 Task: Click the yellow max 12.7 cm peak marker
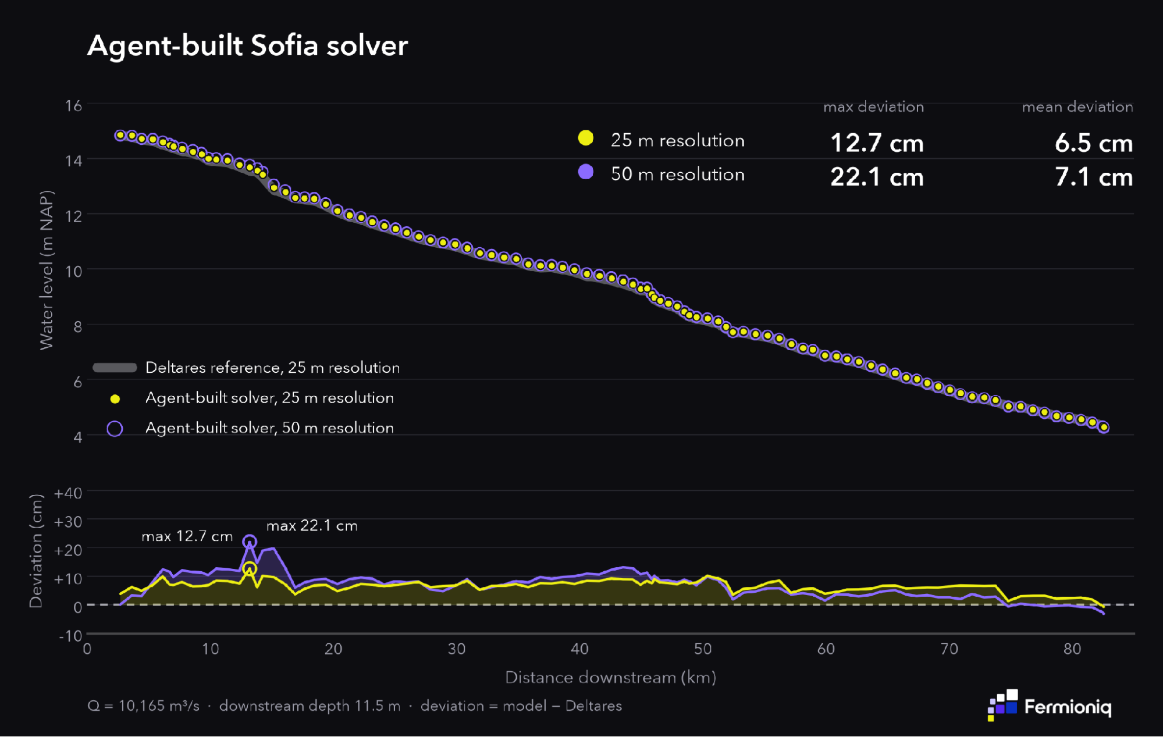click(250, 568)
